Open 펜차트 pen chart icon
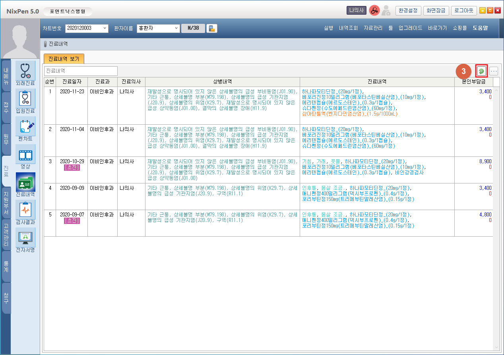 pyautogui.click(x=25, y=126)
